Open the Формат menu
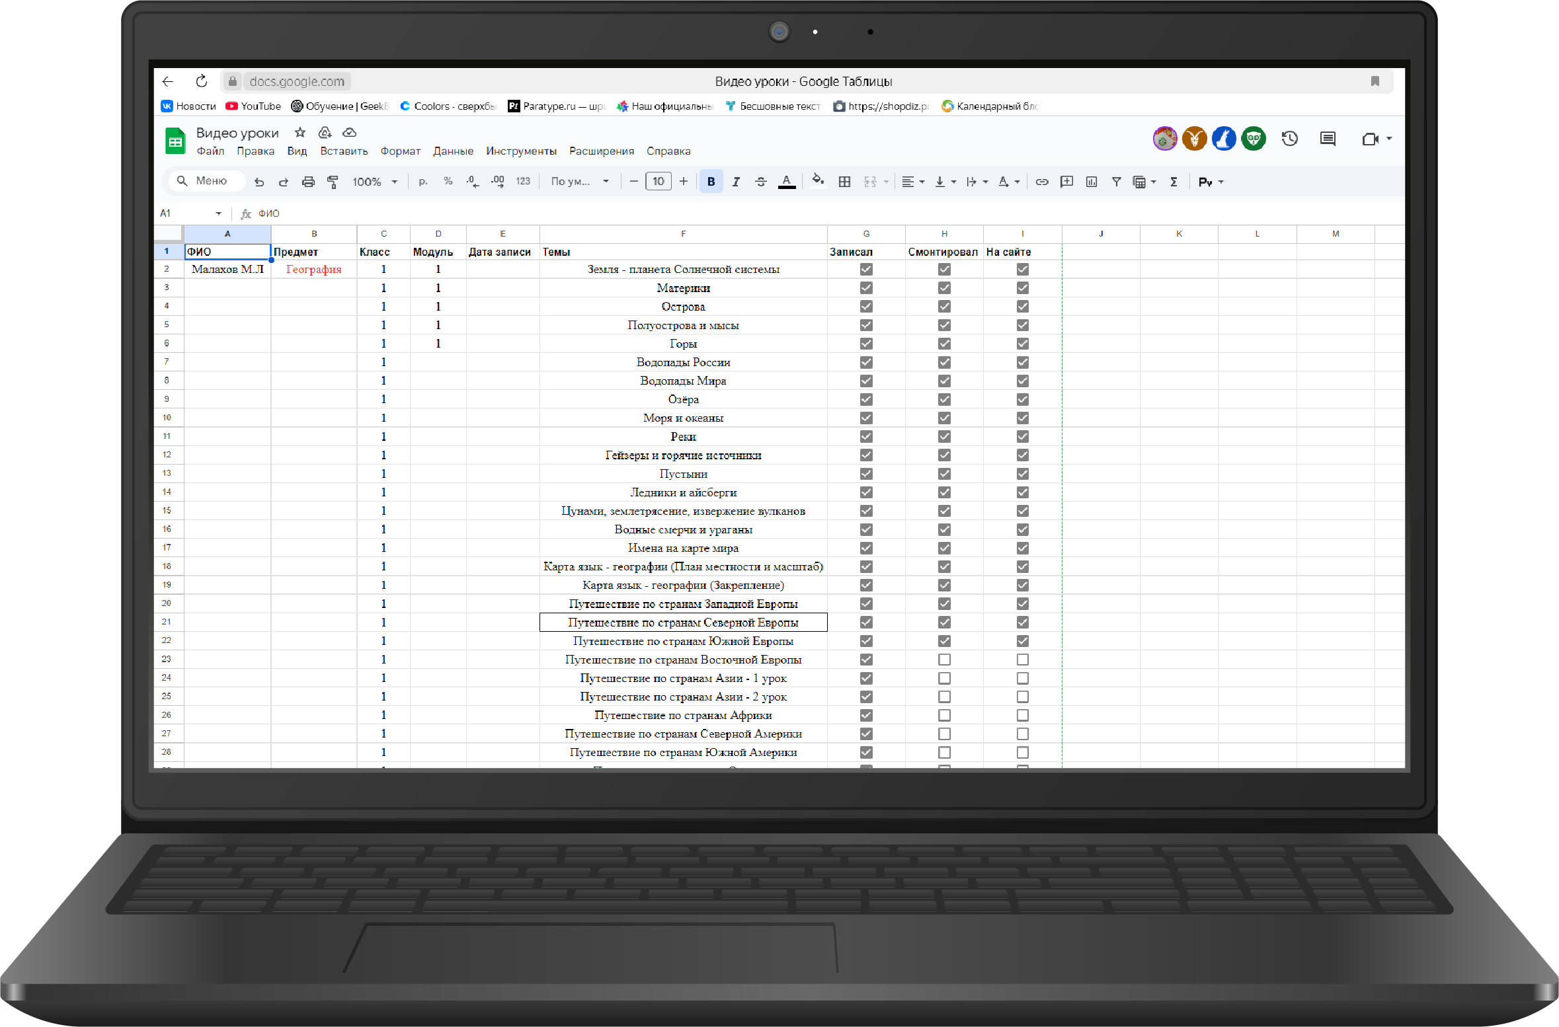Image resolution: width=1559 pixels, height=1027 pixels. [x=400, y=151]
